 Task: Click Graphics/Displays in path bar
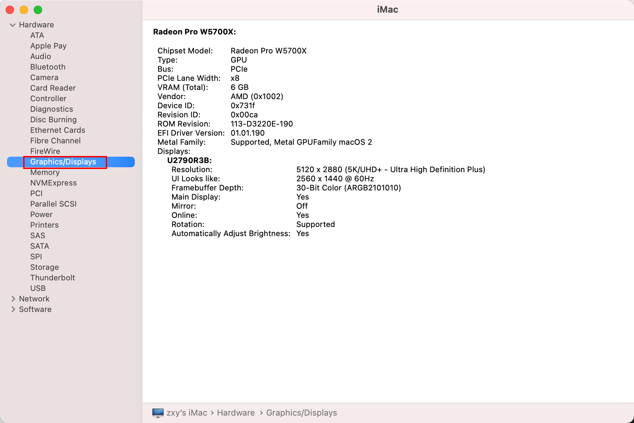point(302,413)
